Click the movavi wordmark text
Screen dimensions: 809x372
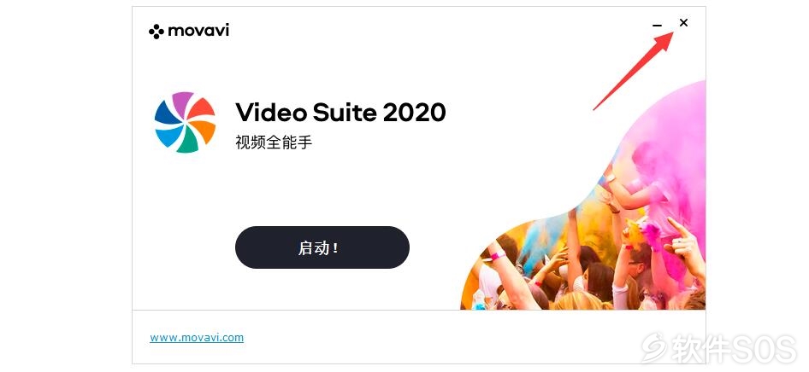coord(198,31)
